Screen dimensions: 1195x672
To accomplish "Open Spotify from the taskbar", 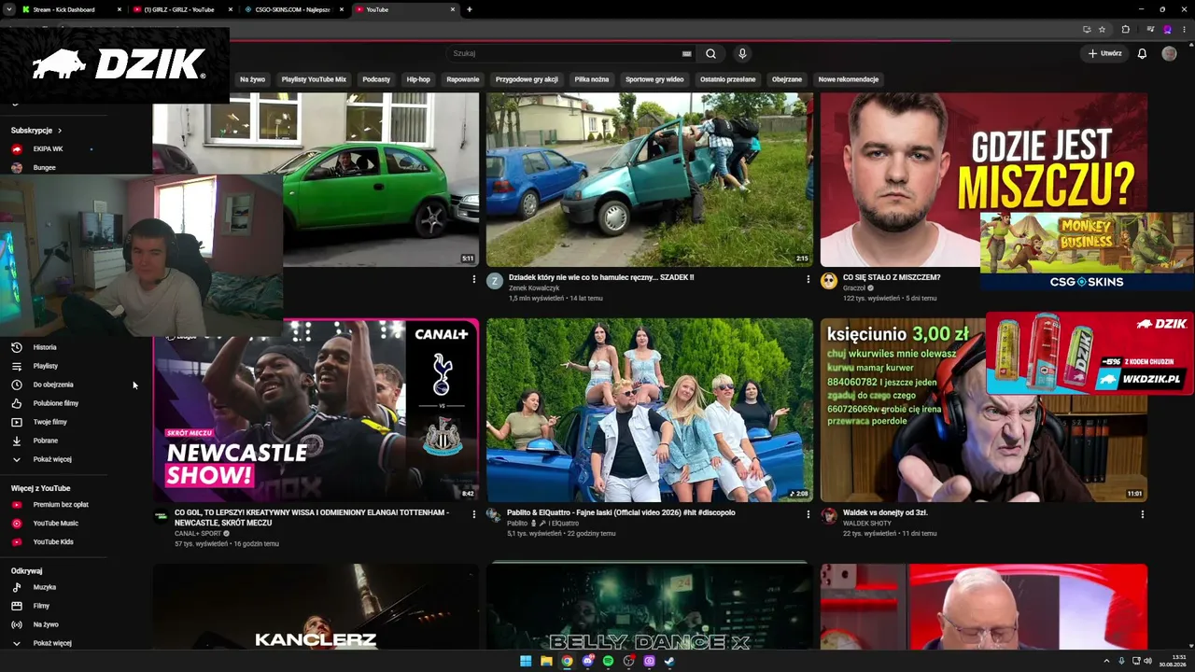I will click(x=608, y=661).
